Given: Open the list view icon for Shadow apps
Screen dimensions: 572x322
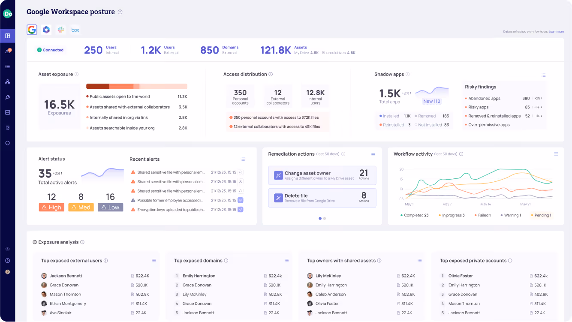Looking at the screenshot, I should click(x=544, y=75).
